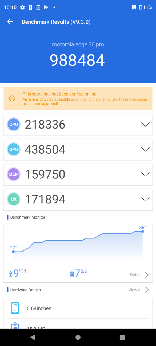Tap the Android home navigation button
This screenshot has height=346, width=156.
pos(78,337)
